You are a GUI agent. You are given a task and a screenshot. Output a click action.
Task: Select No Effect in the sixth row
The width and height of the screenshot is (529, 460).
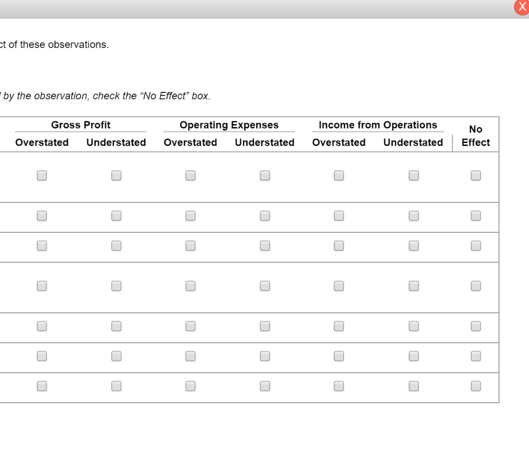pyautogui.click(x=476, y=356)
